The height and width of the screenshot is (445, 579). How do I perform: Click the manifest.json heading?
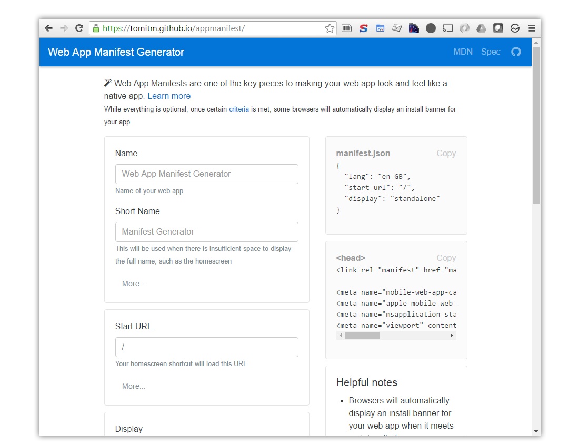pos(363,153)
